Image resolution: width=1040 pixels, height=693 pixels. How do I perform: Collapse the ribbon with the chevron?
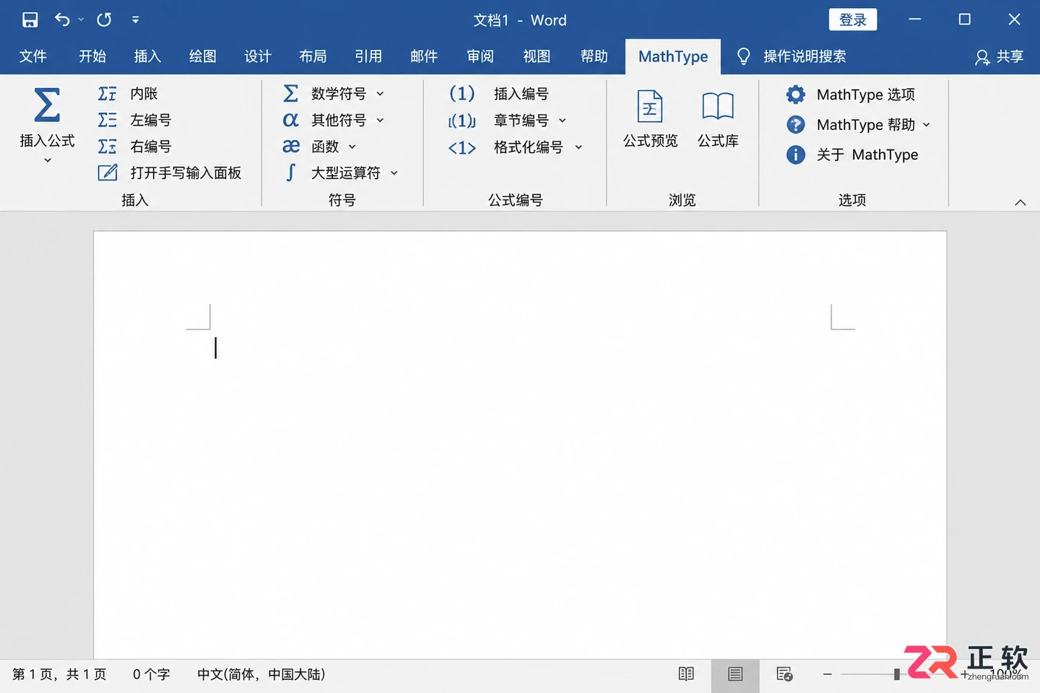1020,202
